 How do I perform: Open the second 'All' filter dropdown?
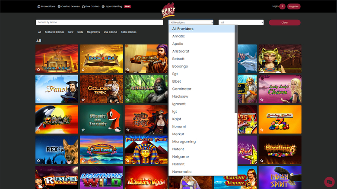click(x=241, y=22)
